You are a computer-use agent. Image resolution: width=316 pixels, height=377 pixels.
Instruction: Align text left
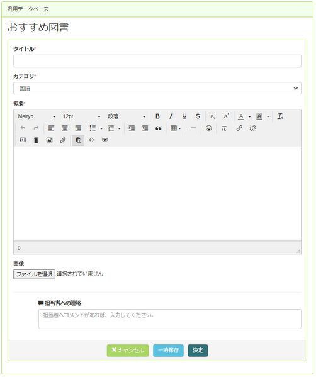(51, 128)
